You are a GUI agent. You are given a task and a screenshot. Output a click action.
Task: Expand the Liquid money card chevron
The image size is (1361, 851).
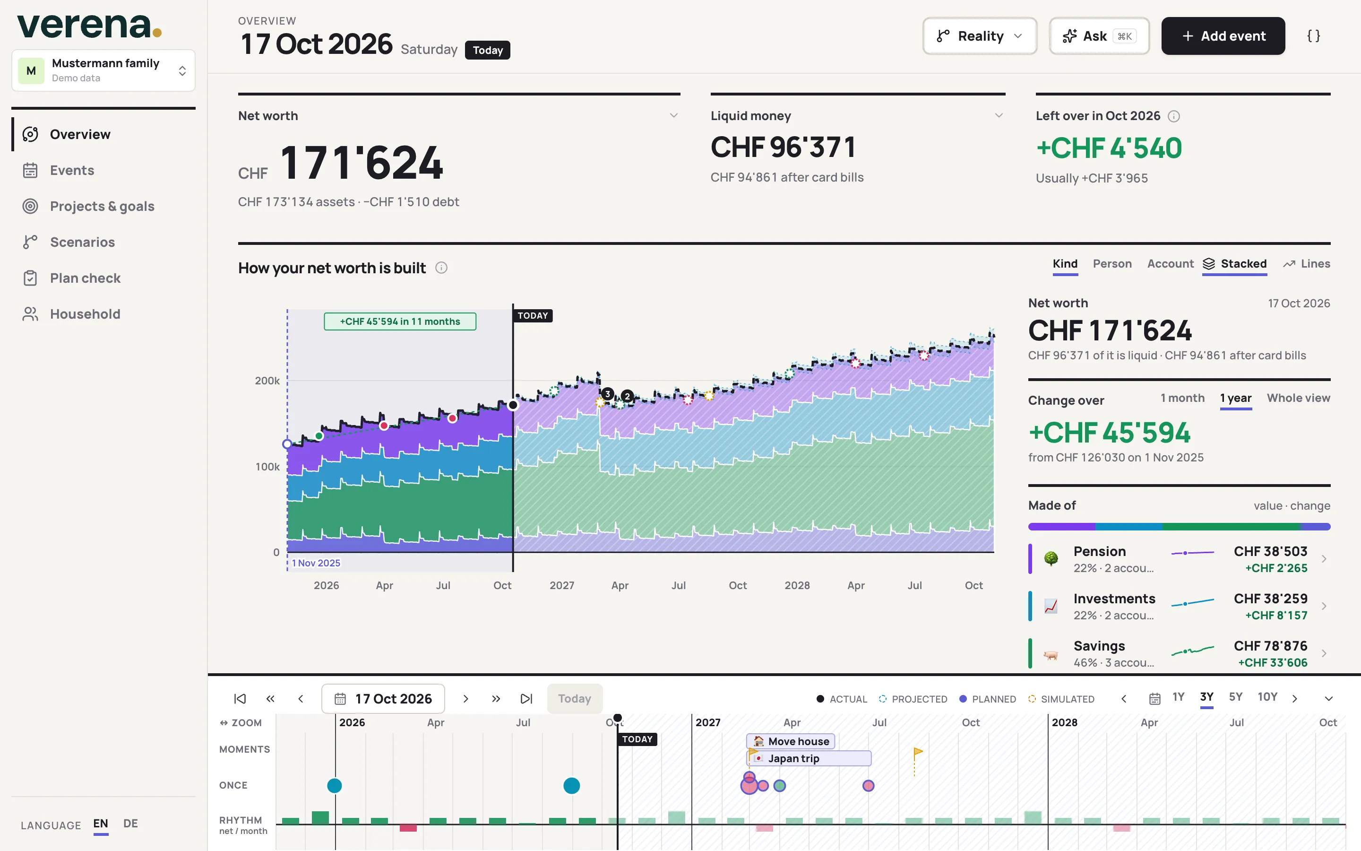click(x=998, y=115)
